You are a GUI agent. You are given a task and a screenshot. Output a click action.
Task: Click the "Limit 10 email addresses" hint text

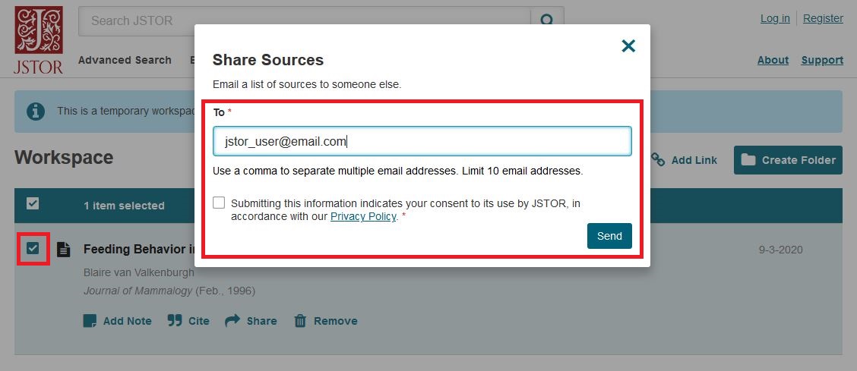tap(522, 171)
